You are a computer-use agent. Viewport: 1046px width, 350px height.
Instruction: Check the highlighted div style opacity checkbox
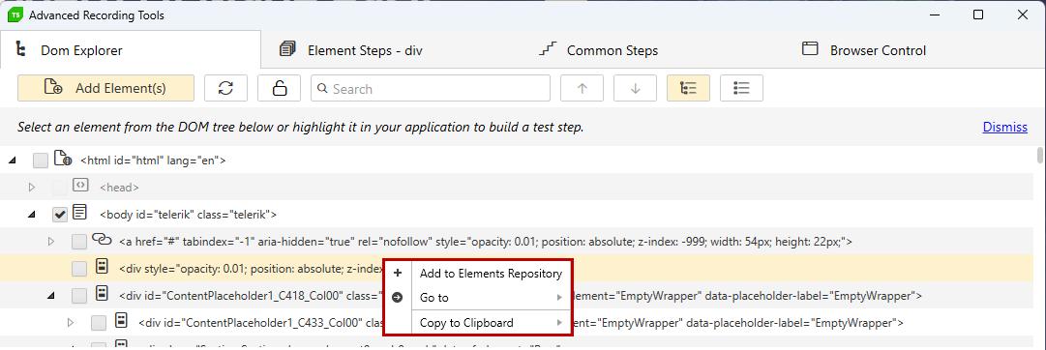pos(79,269)
